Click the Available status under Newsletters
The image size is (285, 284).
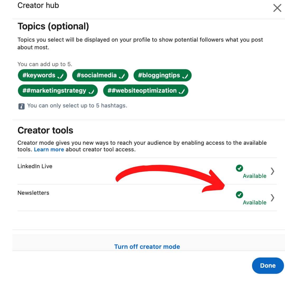[254, 203]
